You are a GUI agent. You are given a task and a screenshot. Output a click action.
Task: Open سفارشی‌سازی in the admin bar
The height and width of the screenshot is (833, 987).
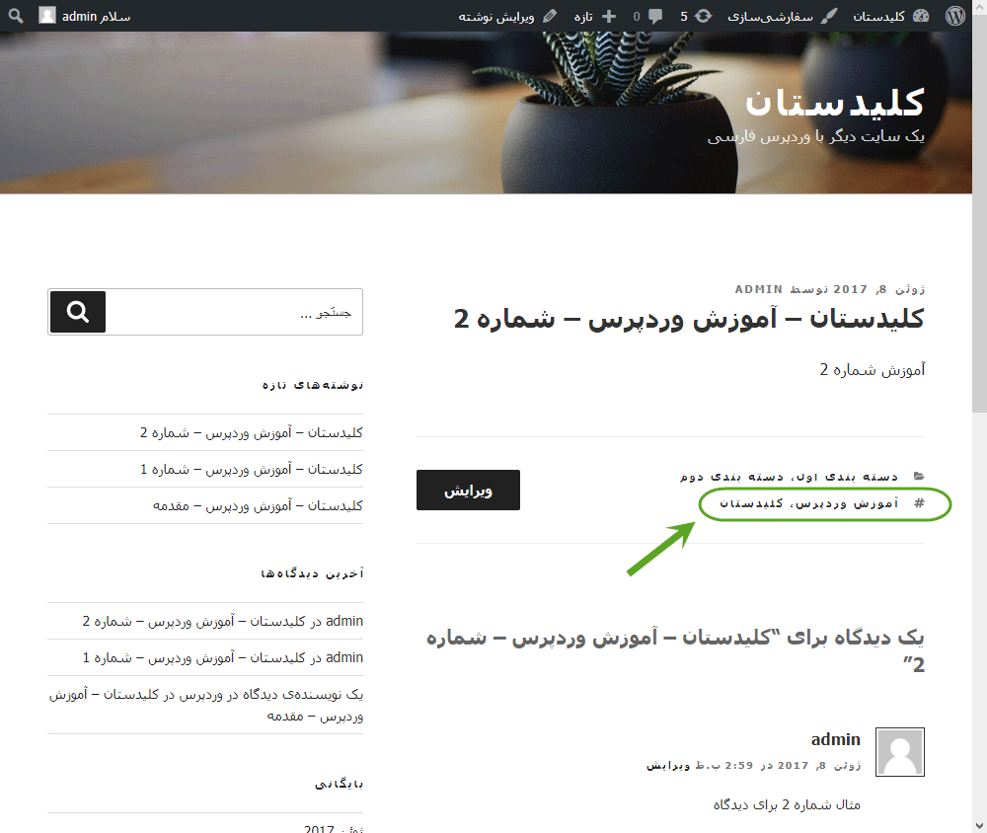(771, 17)
